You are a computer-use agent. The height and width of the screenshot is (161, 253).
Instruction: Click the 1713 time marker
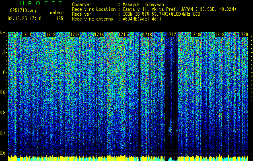(x=75, y=35)
